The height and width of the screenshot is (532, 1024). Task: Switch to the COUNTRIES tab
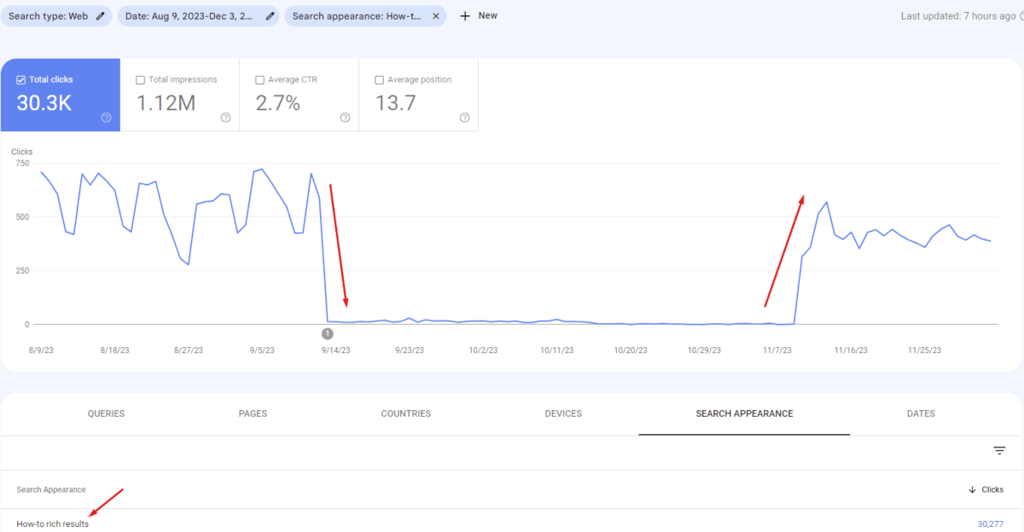[x=405, y=413]
